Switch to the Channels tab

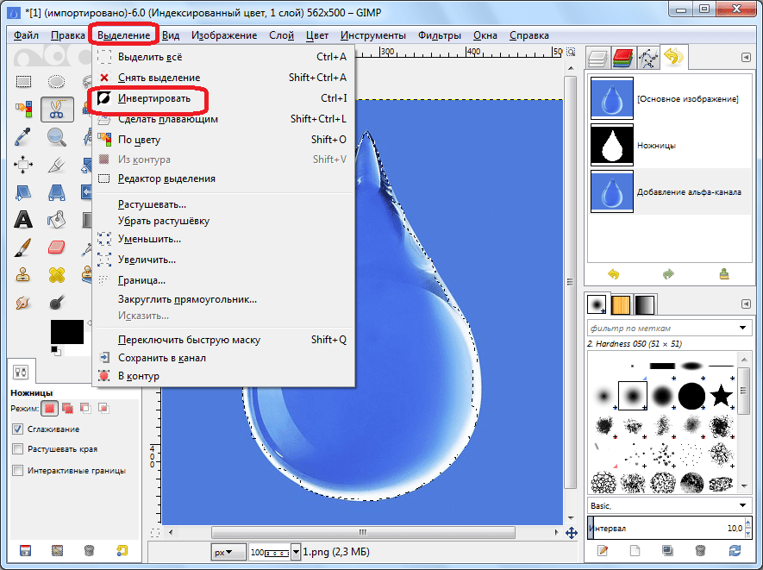click(x=622, y=58)
